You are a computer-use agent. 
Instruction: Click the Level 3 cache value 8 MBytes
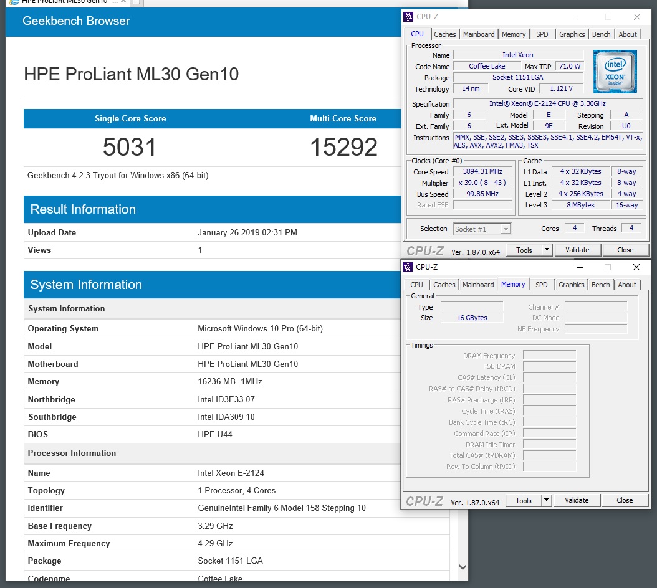(580, 205)
